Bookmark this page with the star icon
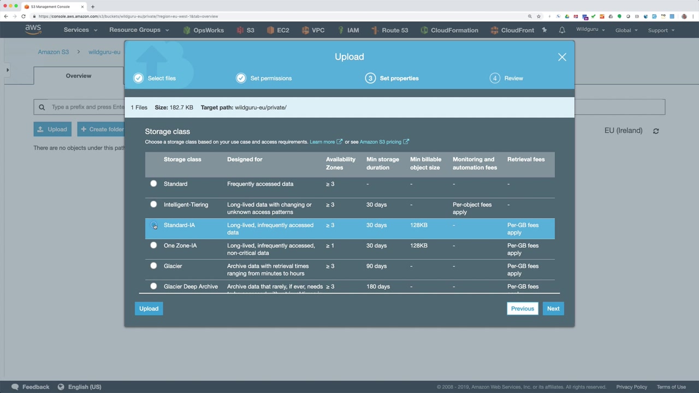Screen dimensions: 699x393 click(x=538, y=16)
